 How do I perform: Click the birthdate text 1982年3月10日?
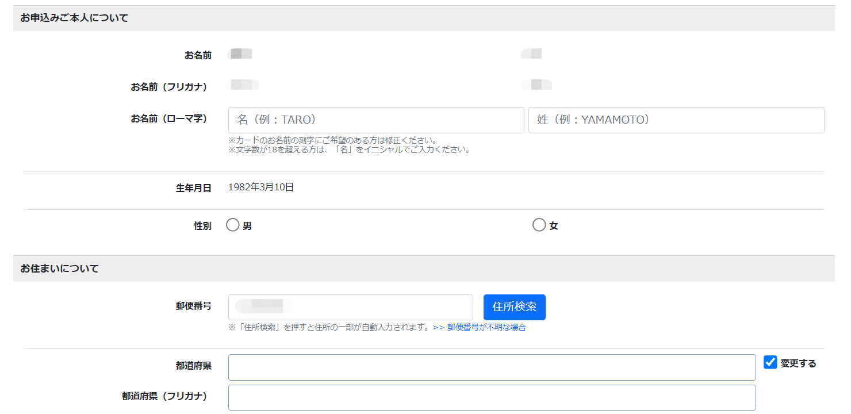[x=261, y=187]
